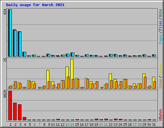164x128 pixels.
Task: Click weekend day 20 label
Action: pyautogui.click(x=101, y=124)
